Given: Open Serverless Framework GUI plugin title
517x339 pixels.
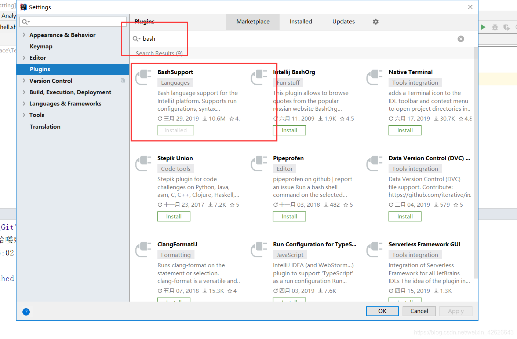Looking at the screenshot, I should coord(424,244).
